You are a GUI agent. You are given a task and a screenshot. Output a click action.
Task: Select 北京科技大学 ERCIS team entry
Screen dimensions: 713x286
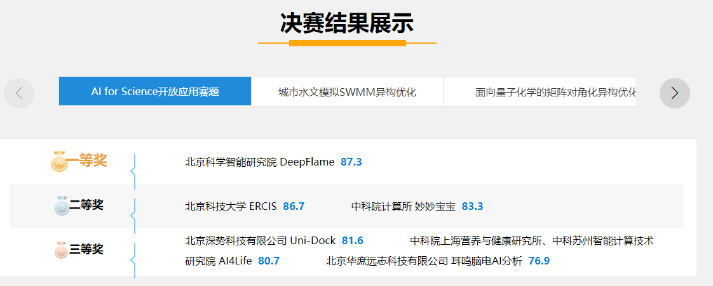(231, 206)
